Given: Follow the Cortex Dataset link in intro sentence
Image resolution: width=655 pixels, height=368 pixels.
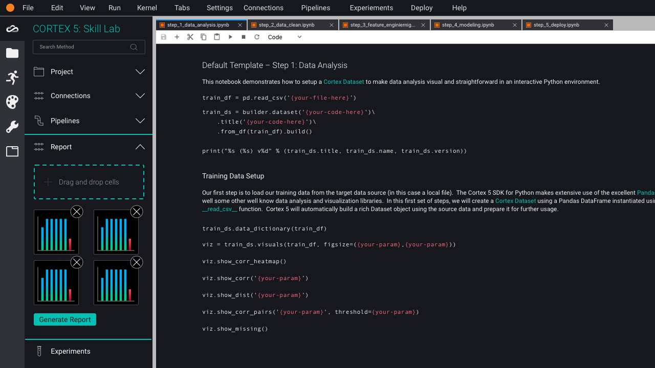Looking at the screenshot, I should pyautogui.click(x=344, y=82).
